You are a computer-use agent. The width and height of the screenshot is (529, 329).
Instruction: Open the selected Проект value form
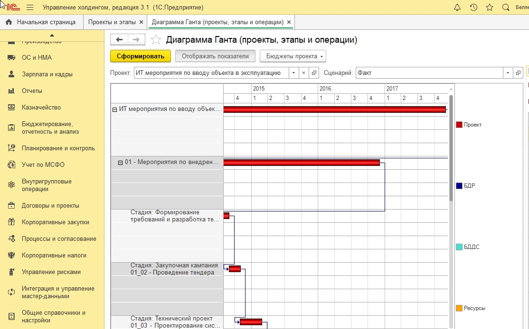314,73
